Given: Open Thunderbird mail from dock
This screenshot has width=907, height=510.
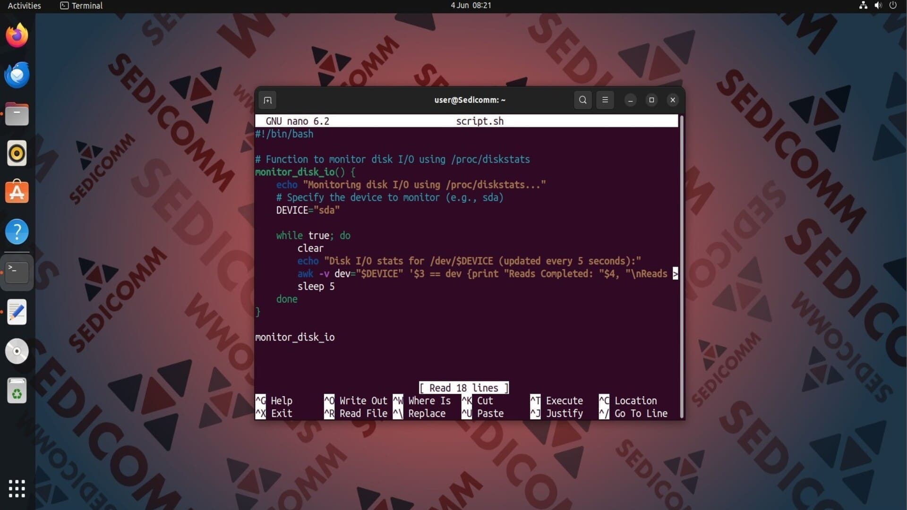Looking at the screenshot, I should pos(17,75).
